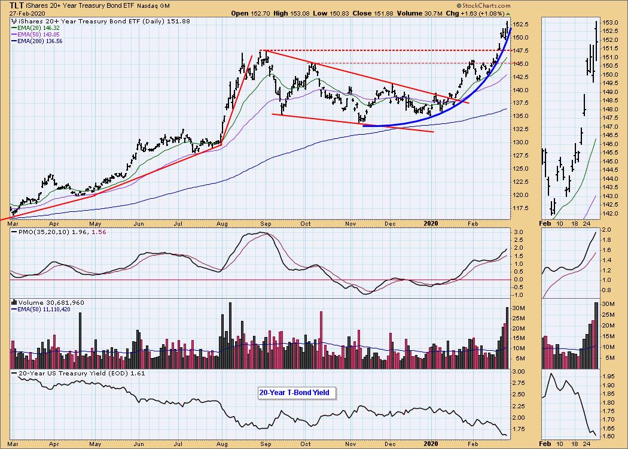The height and width of the screenshot is (449, 628).
Task: Click the 140.0 price axis label
Action: (521, 90)
